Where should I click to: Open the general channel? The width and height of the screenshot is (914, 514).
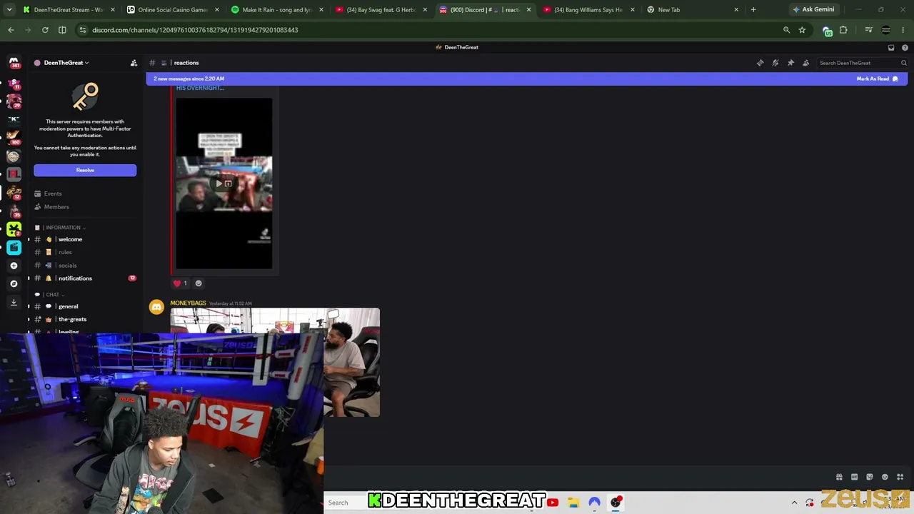click(x=69, y=306)
